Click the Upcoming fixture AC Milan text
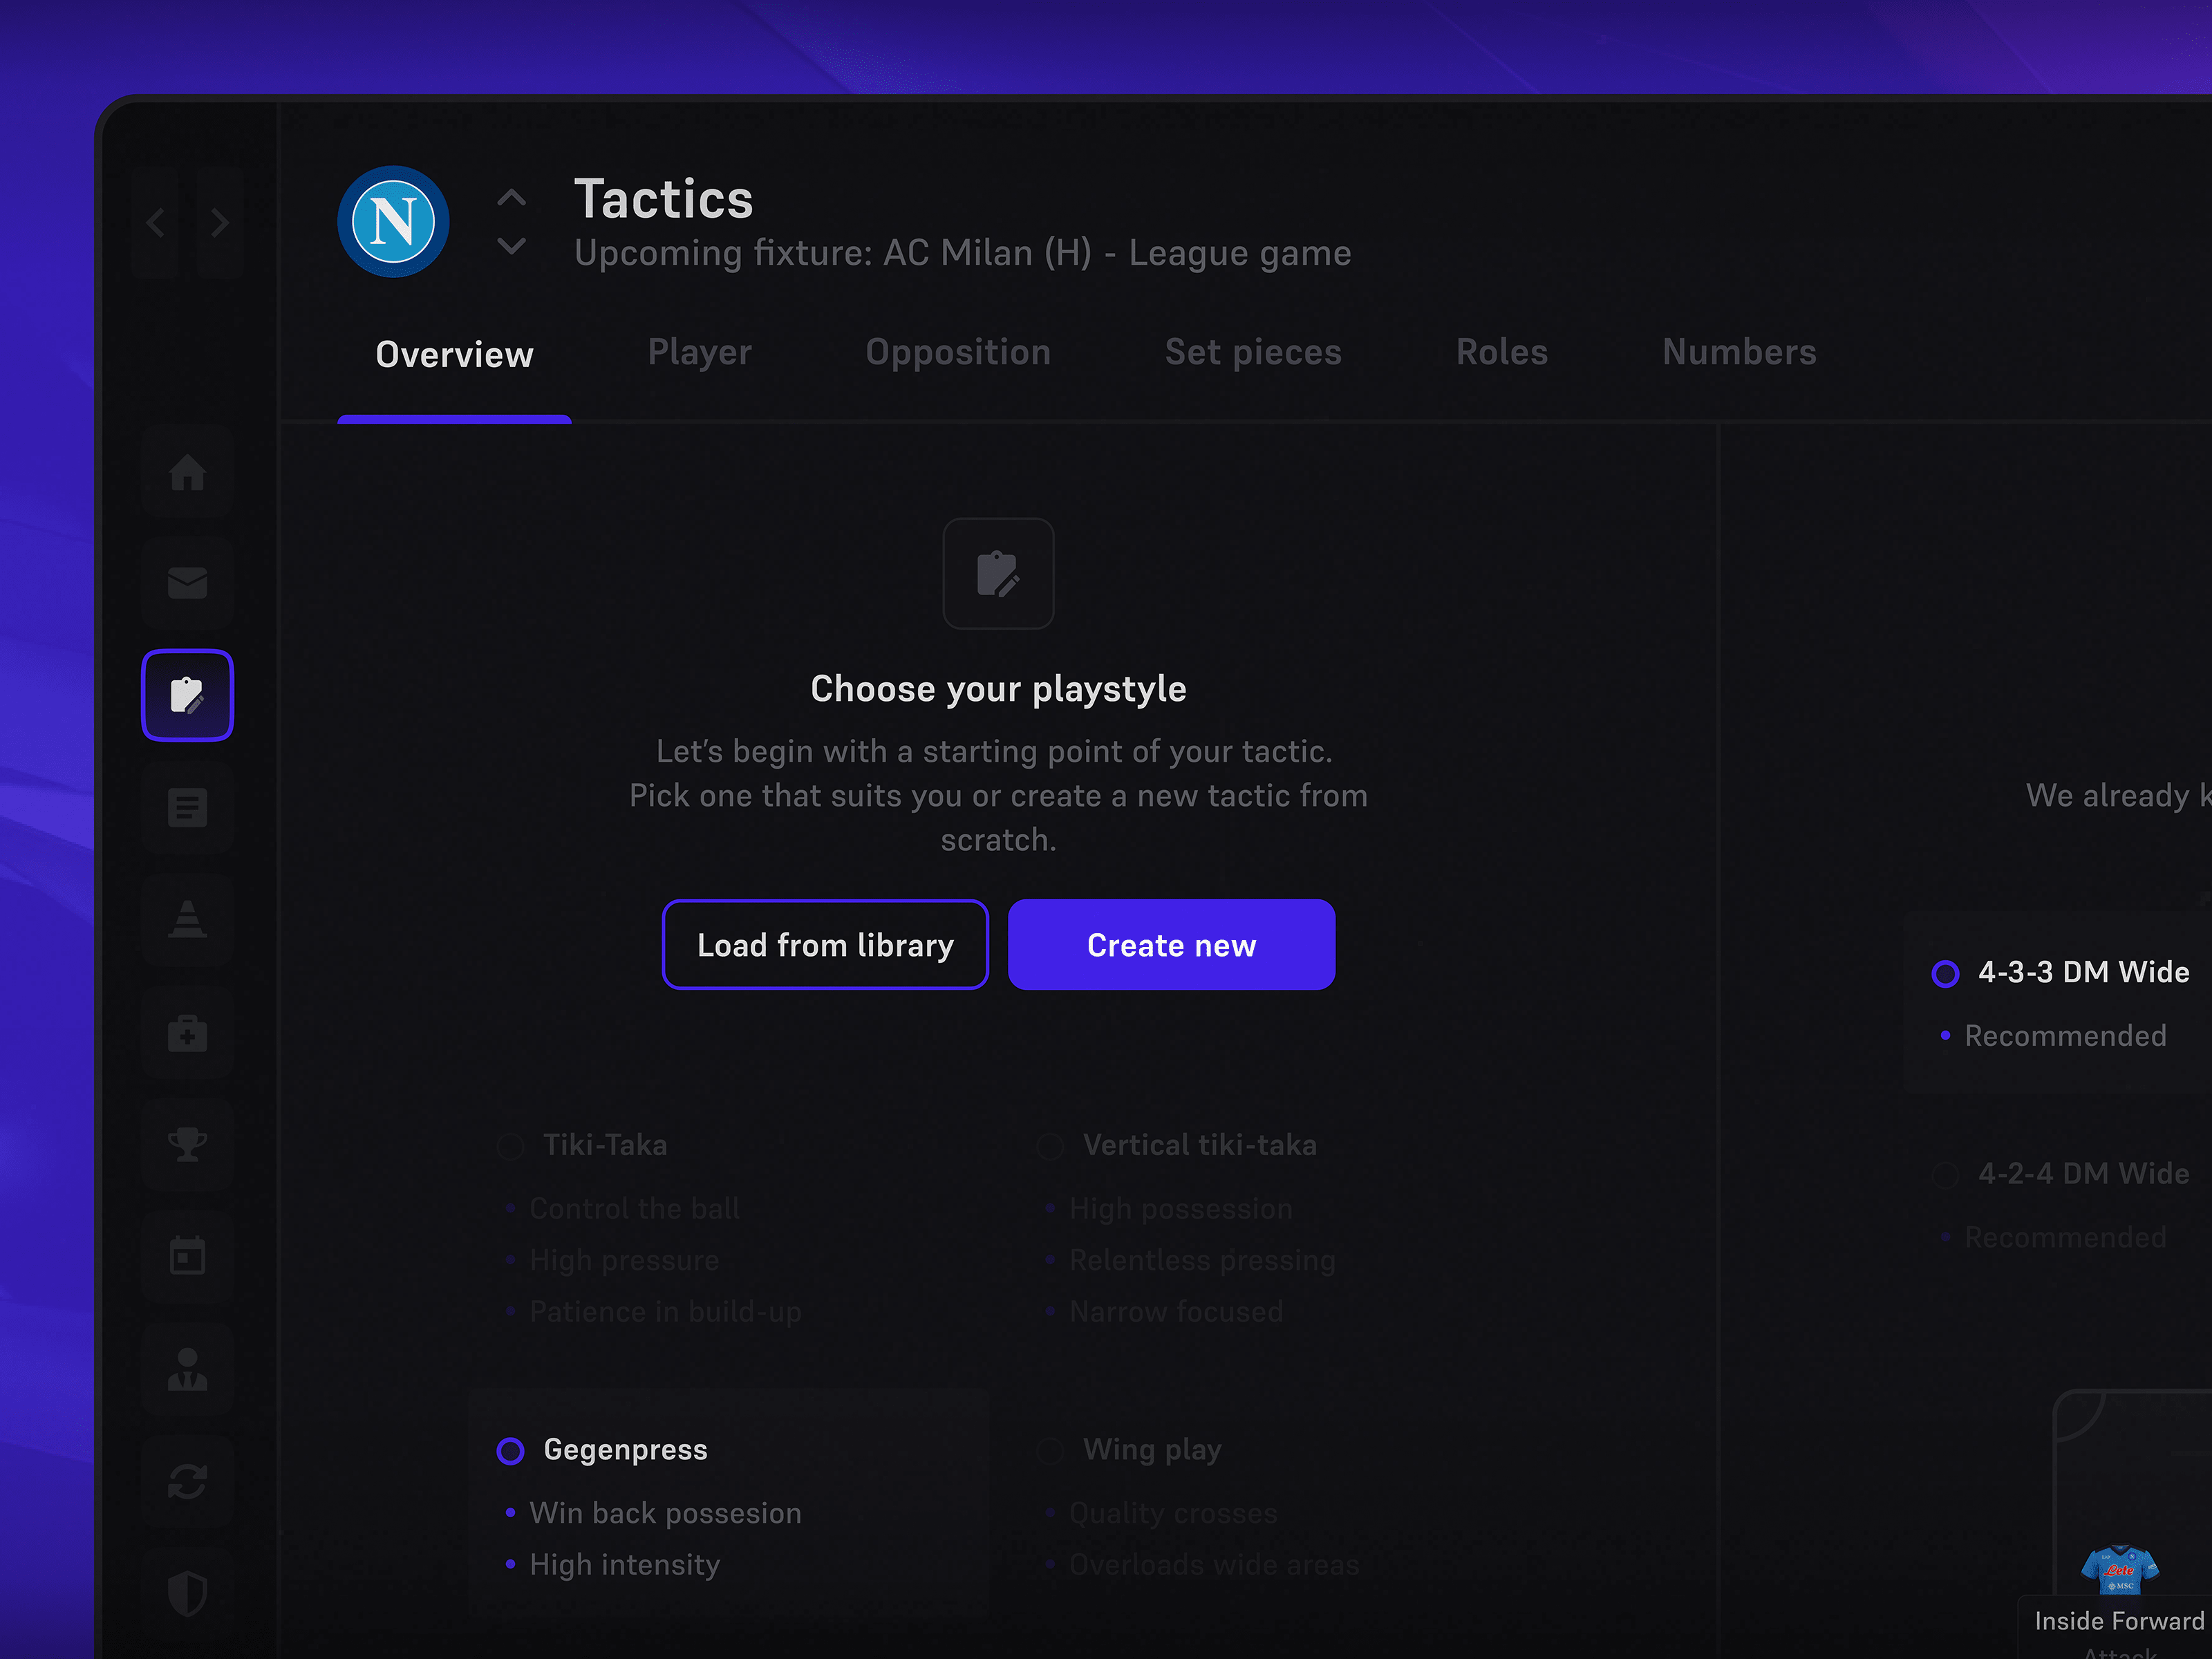The image size is (2212, 1659). pos(962,253)
